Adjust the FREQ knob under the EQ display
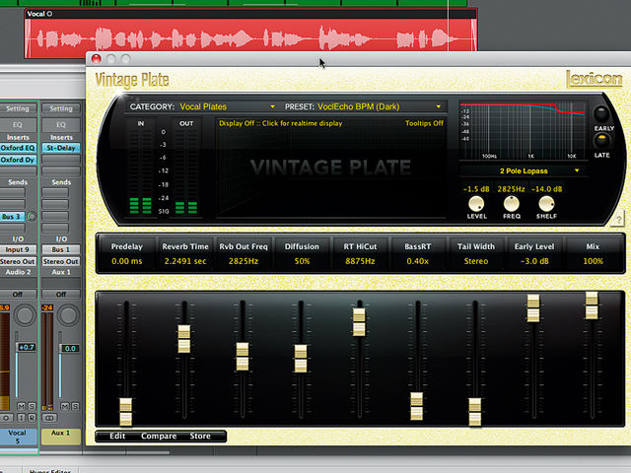The width and height of the screenshot is (631, 473). click(x=512, y=204)
